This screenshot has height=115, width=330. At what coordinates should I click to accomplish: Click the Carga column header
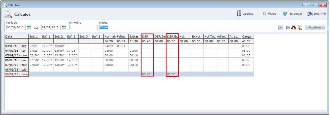(247, 37)
